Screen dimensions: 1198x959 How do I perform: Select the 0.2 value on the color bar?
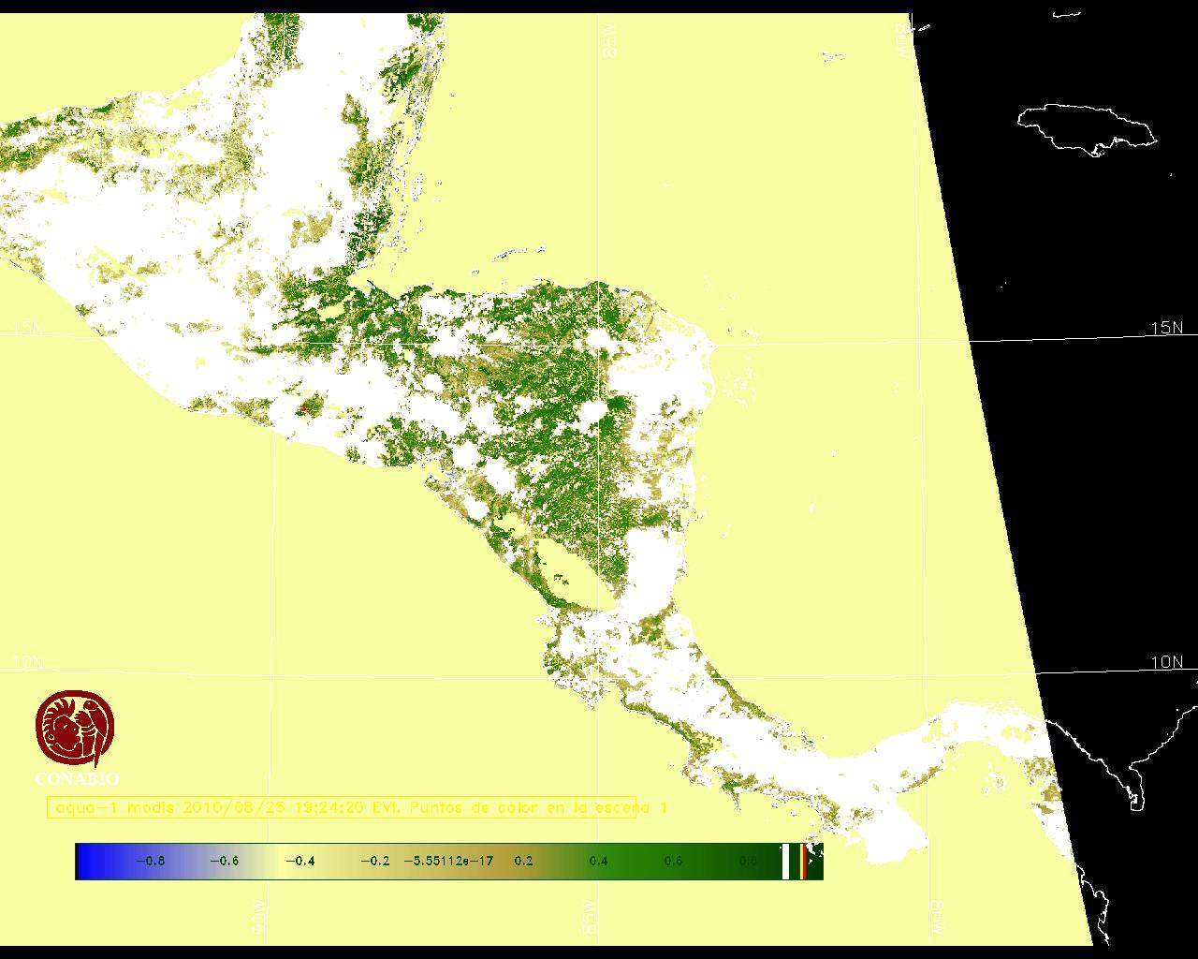[x=523, y=862]
